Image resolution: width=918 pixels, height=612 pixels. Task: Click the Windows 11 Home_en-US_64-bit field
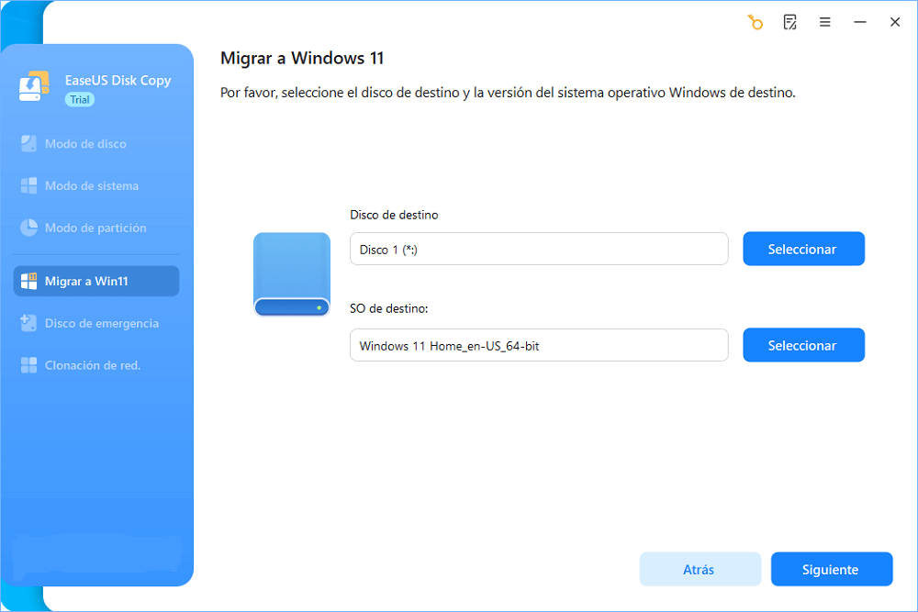(539, 345)
